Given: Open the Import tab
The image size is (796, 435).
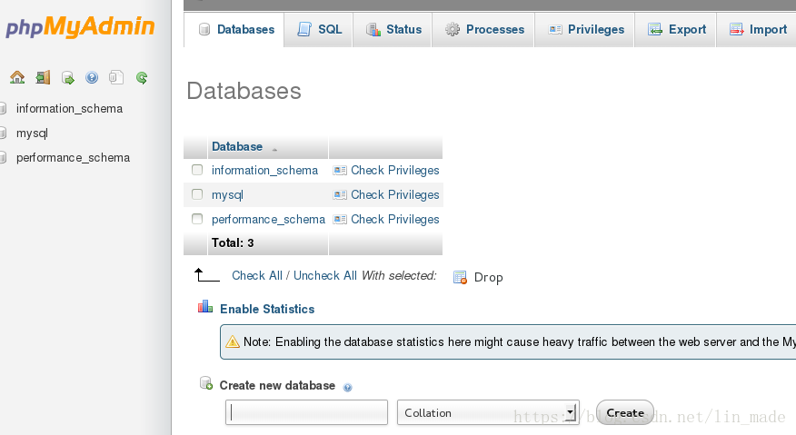Looking at the screenshot, I should click(x=758, y=29).
